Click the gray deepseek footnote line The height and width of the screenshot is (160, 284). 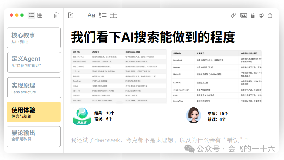[160, 140]
